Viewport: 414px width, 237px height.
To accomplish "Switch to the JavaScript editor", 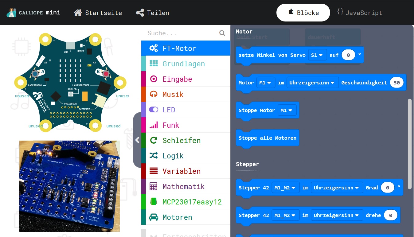I will point(359,13).
